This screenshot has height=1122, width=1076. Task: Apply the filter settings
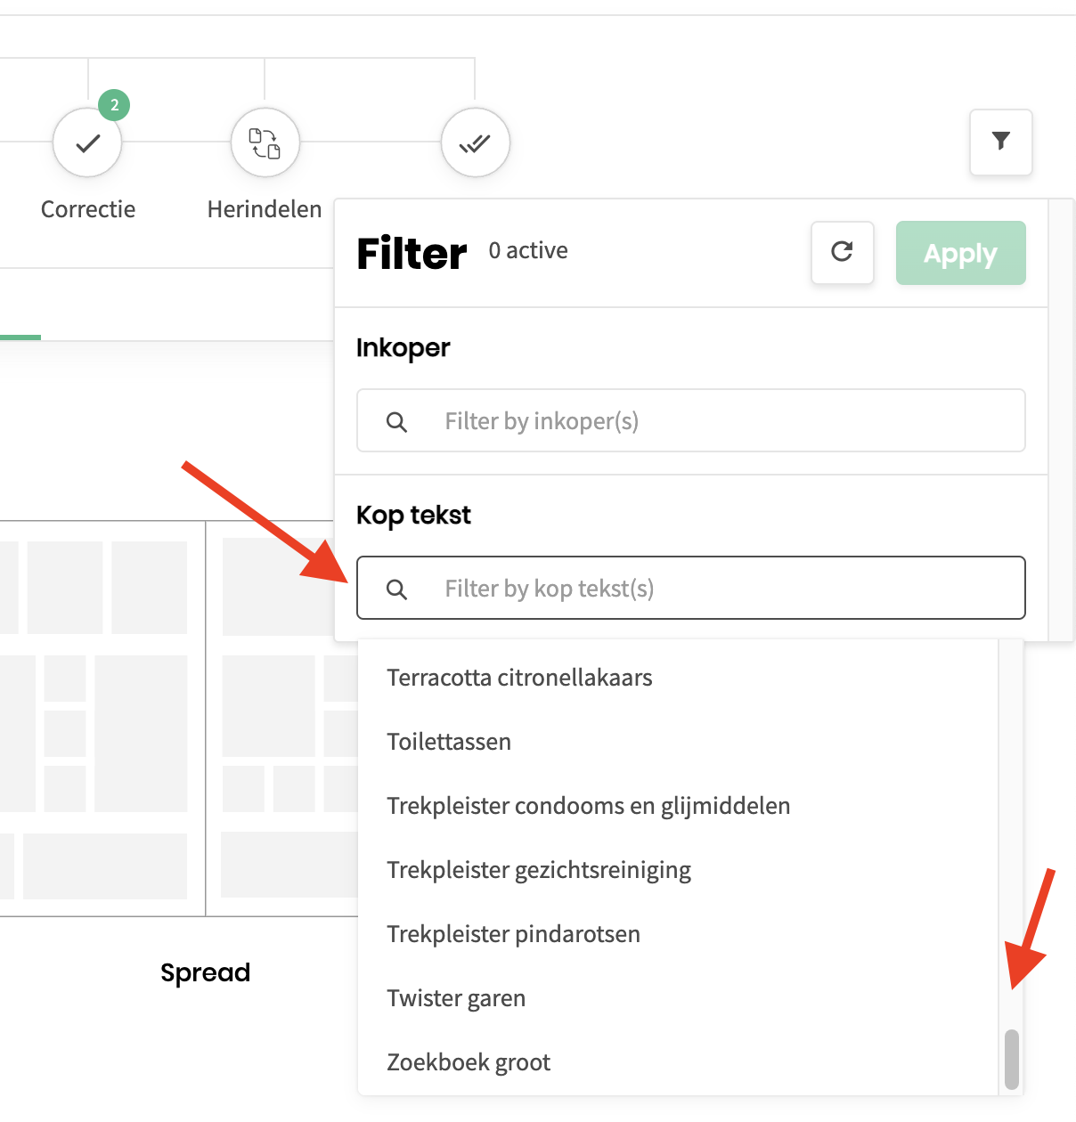[x=960, y=253]
